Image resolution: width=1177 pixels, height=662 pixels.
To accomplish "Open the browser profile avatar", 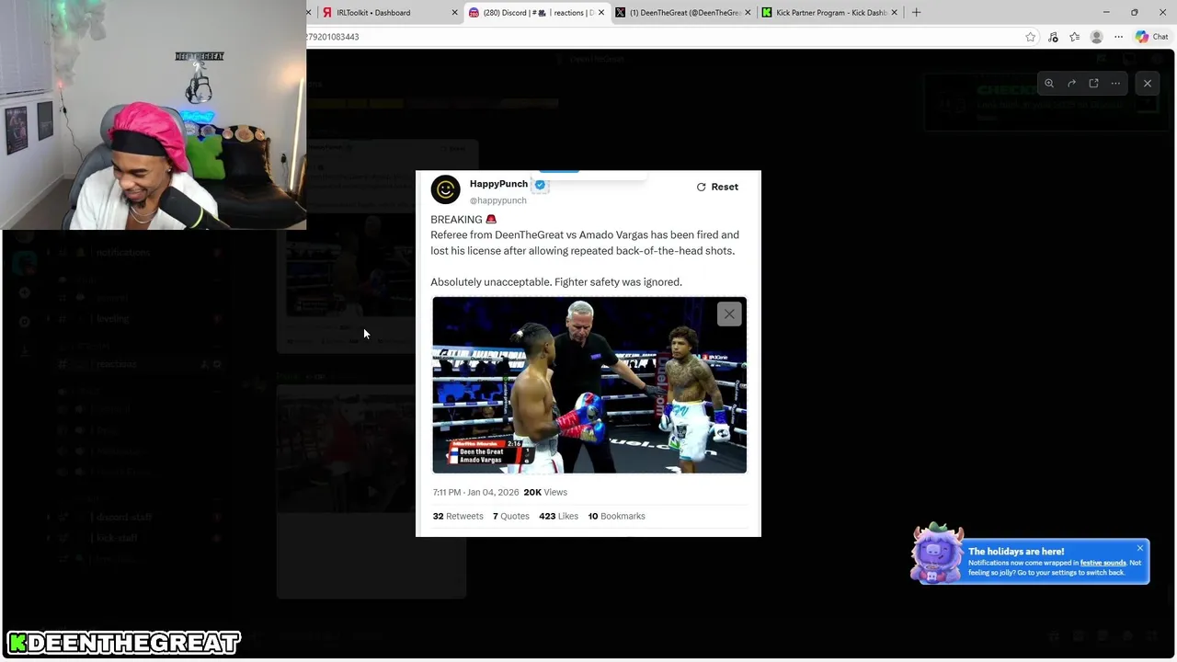I will click(x=1096, y=37).
